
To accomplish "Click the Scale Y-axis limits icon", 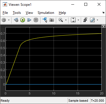I will pos(73,20).
